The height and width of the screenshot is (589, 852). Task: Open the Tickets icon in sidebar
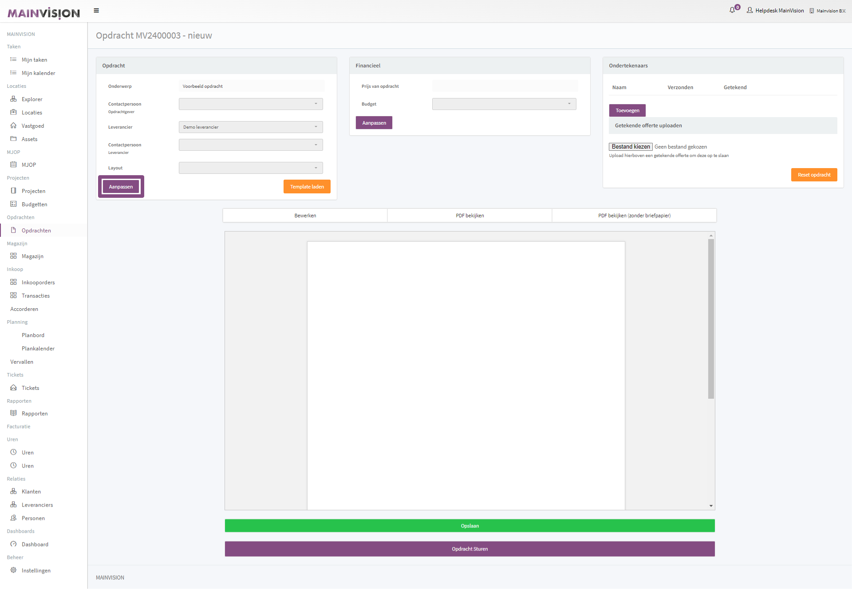click(x=13, y=388)
